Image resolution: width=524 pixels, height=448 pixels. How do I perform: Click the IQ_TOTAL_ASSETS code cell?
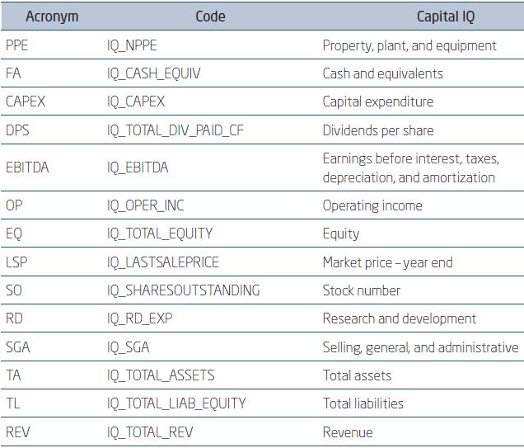(161, 375)
